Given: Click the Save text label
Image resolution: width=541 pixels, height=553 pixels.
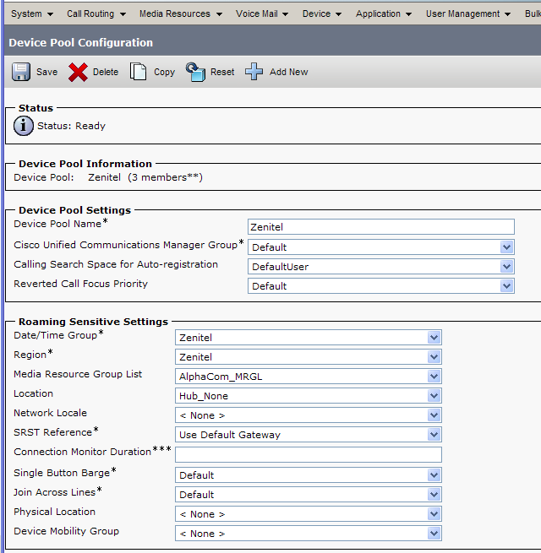Looking at the screenshot, I should pyautogui.click(x=47, y=72).
